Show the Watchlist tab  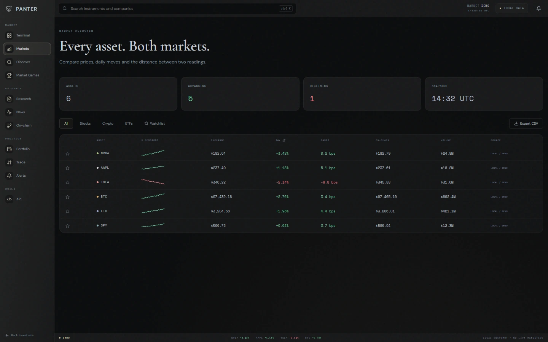[155, 123]
